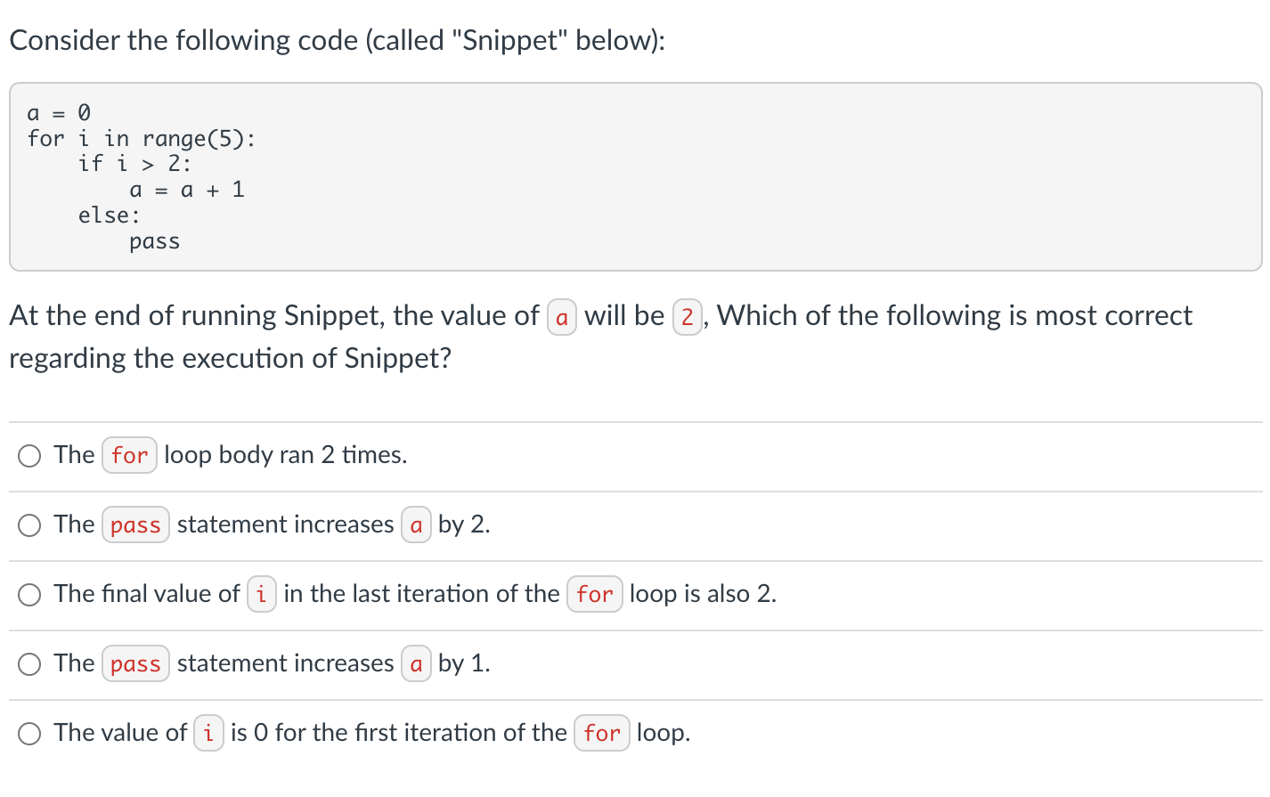The image size is (1270, 797).
Task: Select radio for 'for loop body ran 2 times'
Action: [x=29, y=456]
